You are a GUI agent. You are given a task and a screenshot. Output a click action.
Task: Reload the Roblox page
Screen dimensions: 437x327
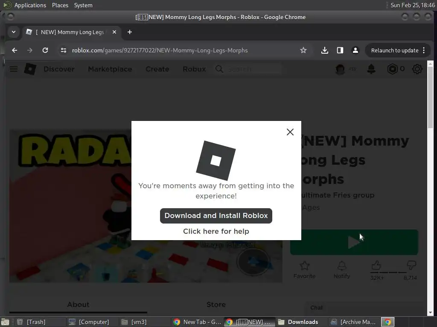pyautogui.click(x=45, y=50)
